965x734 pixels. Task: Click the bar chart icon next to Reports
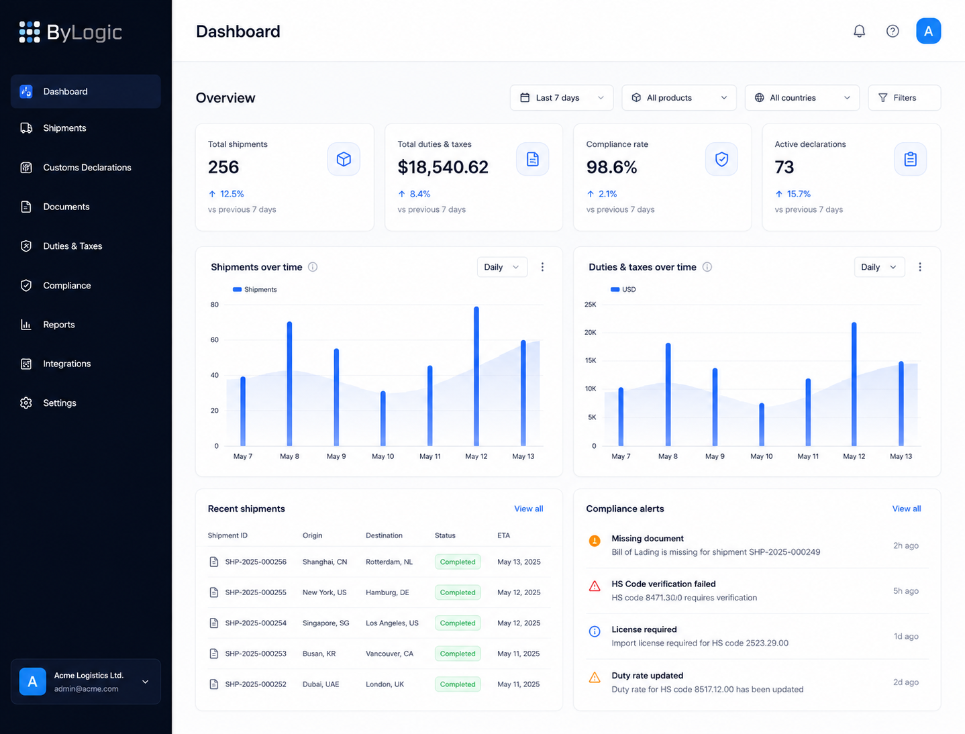tap(26, 325)
